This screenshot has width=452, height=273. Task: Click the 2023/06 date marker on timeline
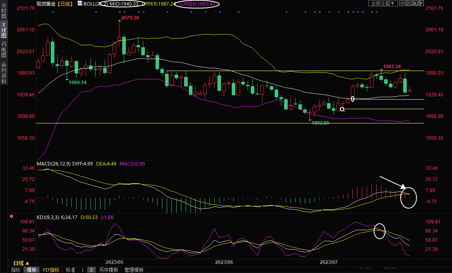[x=224, y=262]
